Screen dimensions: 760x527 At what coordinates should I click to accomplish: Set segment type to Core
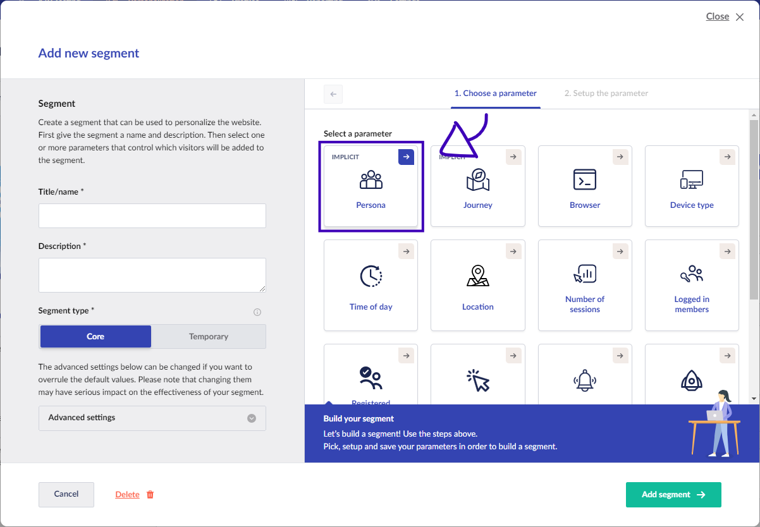click(95, 337)
